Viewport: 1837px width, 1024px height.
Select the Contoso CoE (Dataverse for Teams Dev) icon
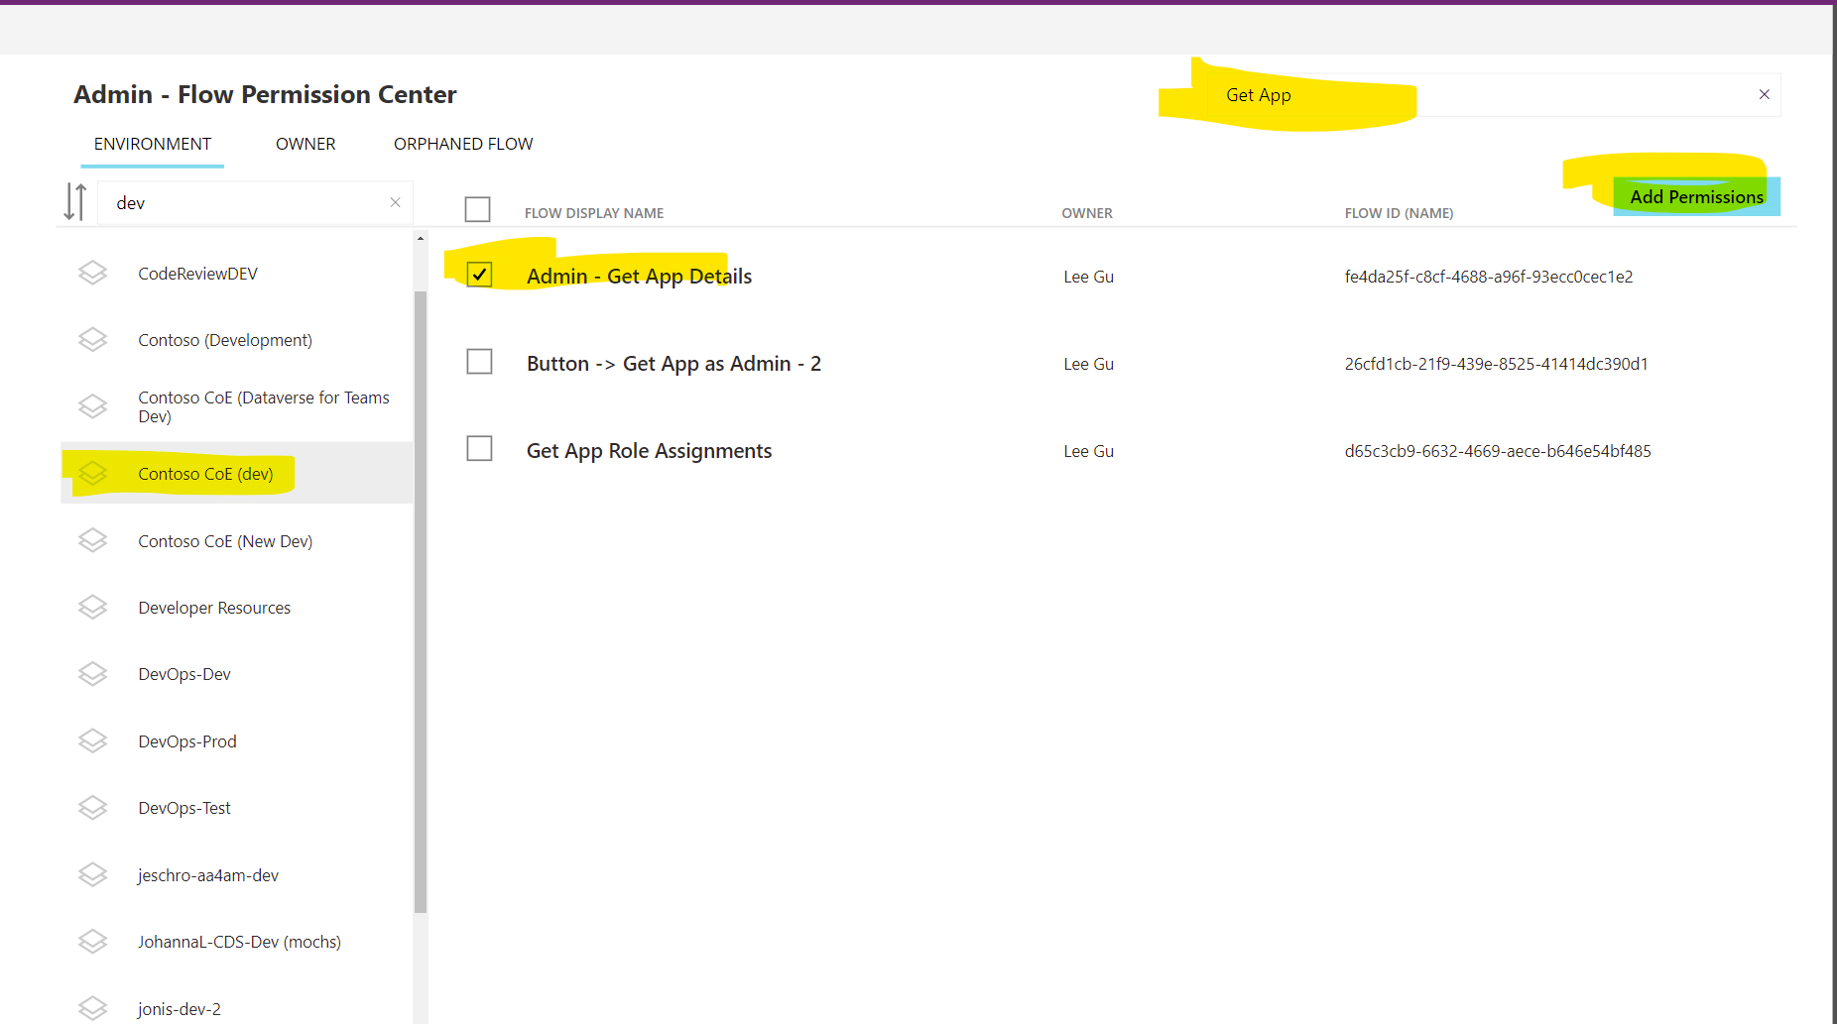92,406
